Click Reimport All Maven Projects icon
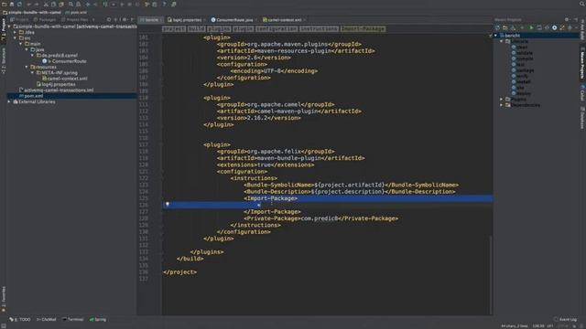The height and width of the screenshot is (329, 586). click(497, 27)
